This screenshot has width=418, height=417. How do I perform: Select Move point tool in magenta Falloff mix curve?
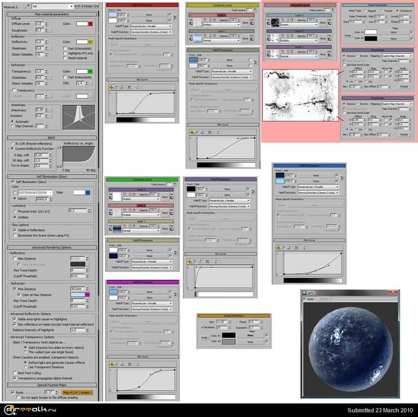click(x=112, y=364)
